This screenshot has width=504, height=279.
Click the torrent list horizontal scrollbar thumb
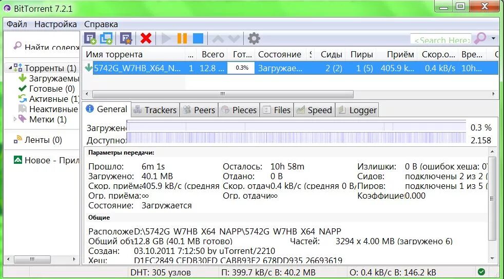223,94
